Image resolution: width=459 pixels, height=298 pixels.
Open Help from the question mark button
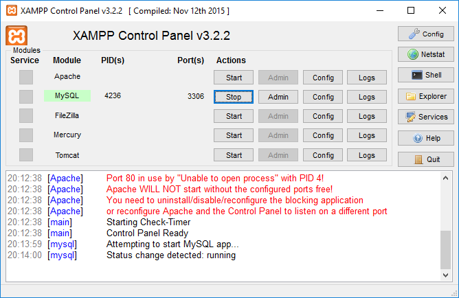coord(425,138)
